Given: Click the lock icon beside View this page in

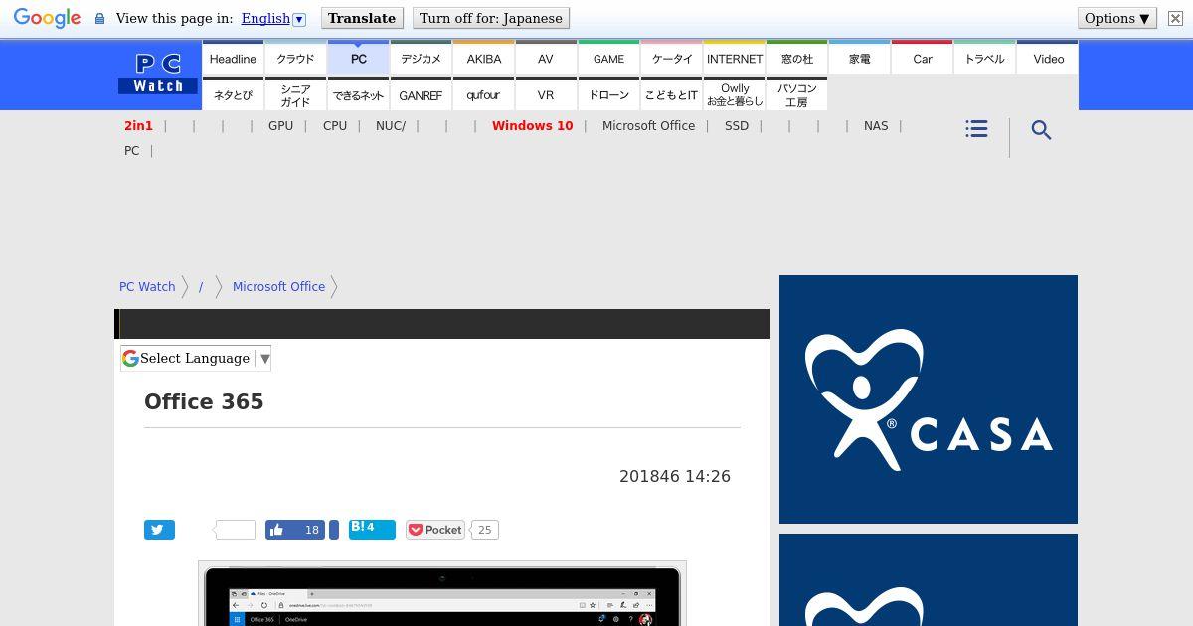Looking at the screenshot, I should tap(99, 18).
